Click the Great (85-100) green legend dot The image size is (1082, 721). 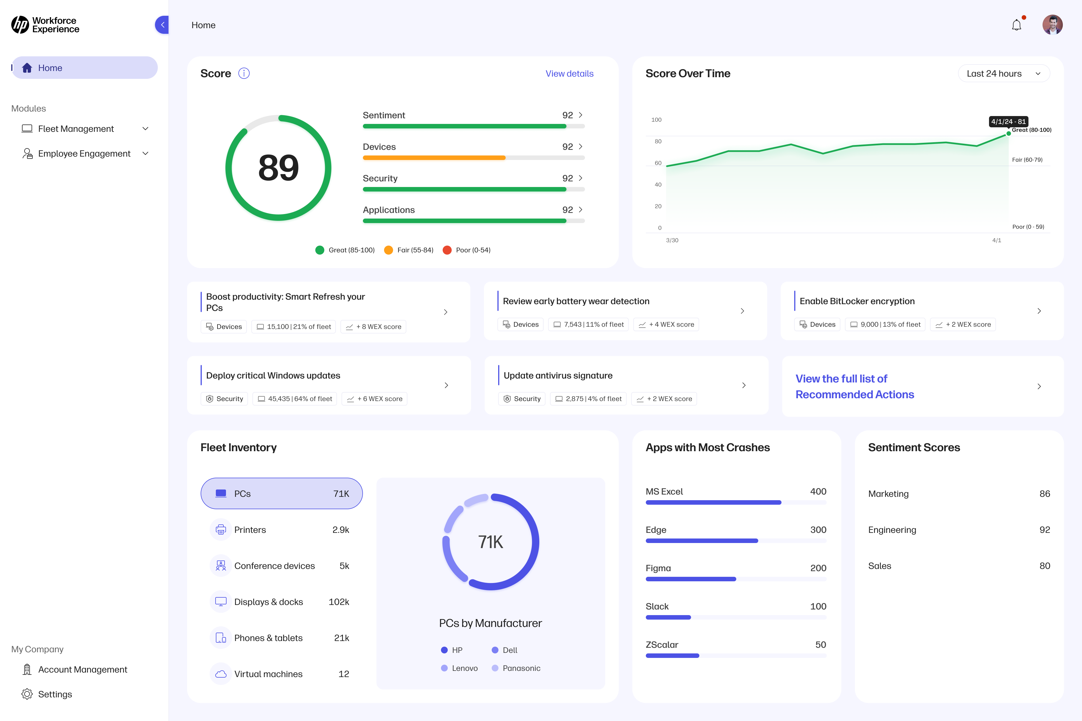point(320,250)
